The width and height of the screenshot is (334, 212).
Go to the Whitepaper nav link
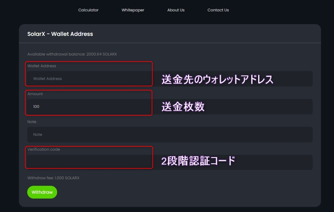click(x=133, y=10)
